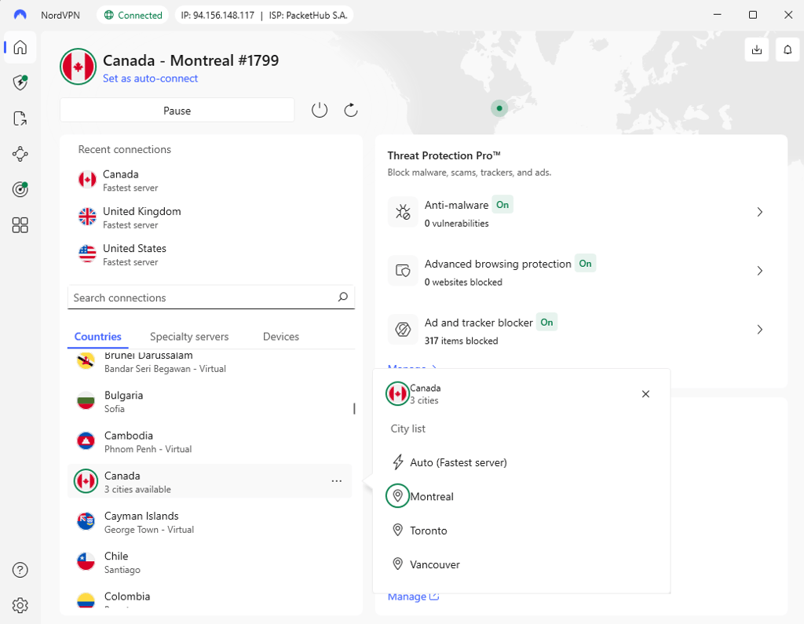Expand Advanced browsing protection chevron
Image resolution: width=804 pixels, height=624 pixels.
tap(760, 271)
